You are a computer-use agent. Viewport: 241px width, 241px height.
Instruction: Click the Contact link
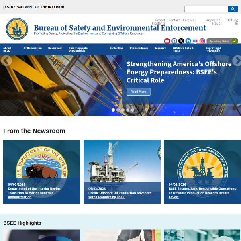174,20
